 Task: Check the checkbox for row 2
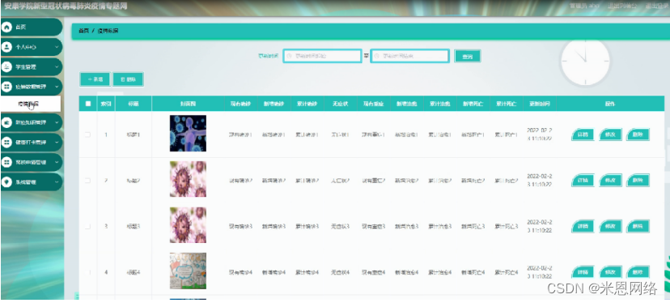pyautogui.click(x=87, y=181)
